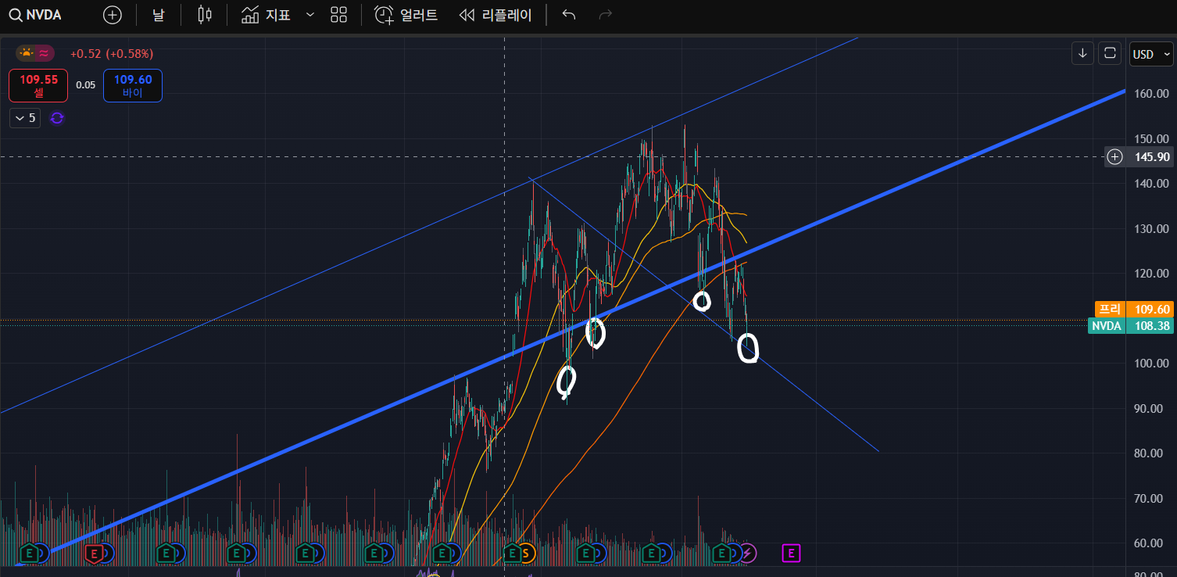This screenshot has width=1177, height=577.
Task: Click the redo arrow icon
Action: 605,15
